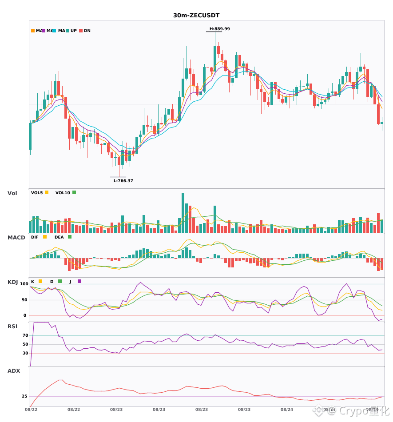
Task: Click the yellow VOL5 legend swatch
Action: [47, 192]
